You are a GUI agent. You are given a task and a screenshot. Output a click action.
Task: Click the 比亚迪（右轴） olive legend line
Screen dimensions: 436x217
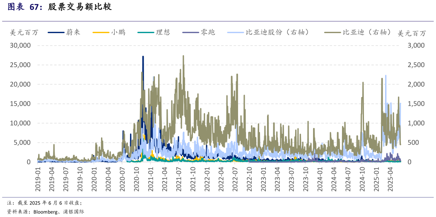(332, 32)
